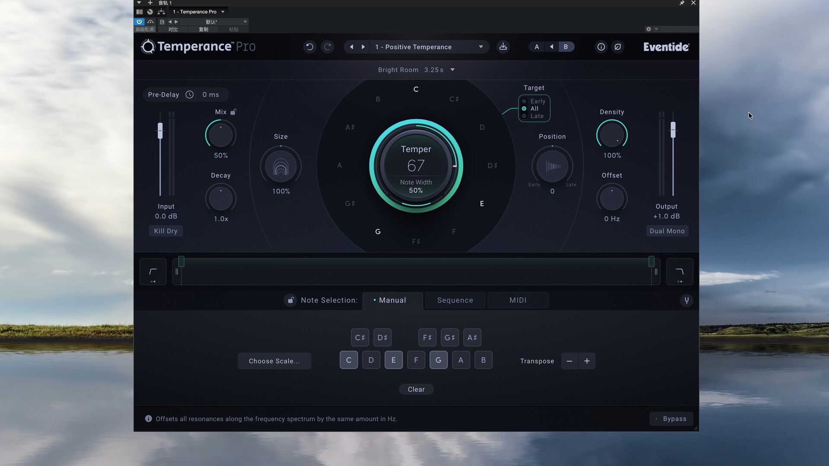Screen dimensions: 829x466
Task: Click the save preset download icon
Action: point(503,47)
